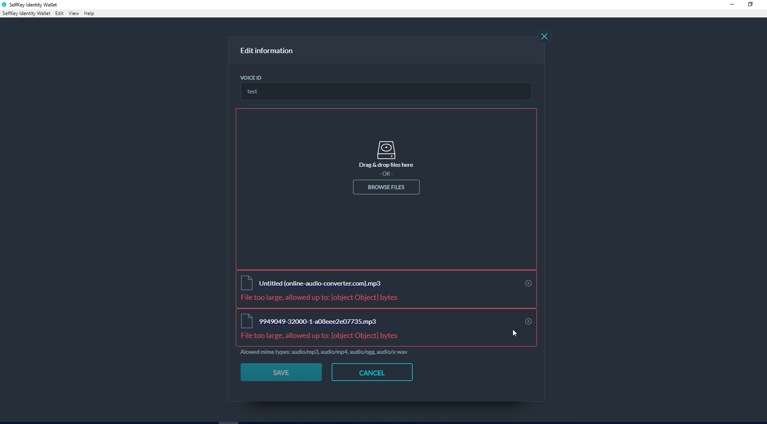Viewport: 767px width, 424px height.
Task: Click the VOICE ID field label
Action: pyautogui.click(x=251, y=77)
